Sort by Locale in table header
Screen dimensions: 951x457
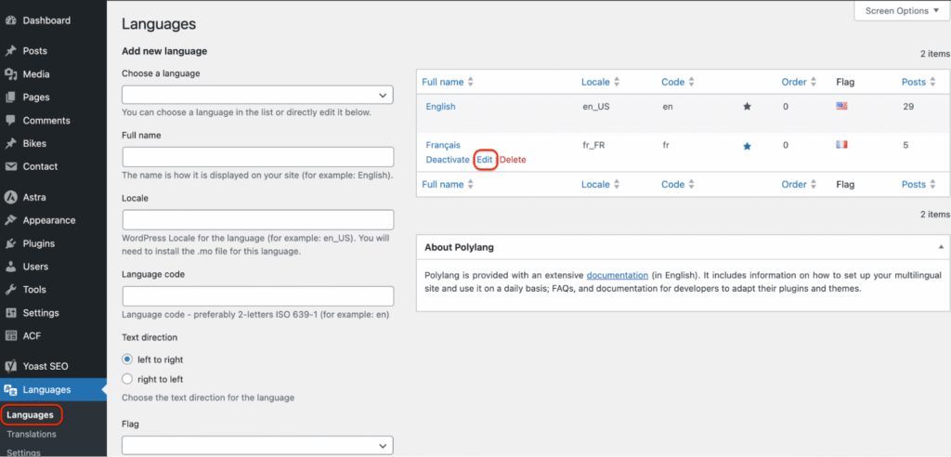click(601, 82)
